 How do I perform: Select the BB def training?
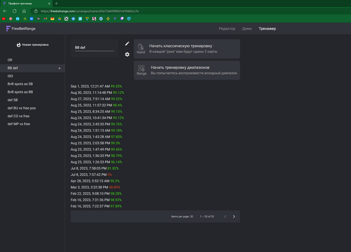(x=33, y=68)
